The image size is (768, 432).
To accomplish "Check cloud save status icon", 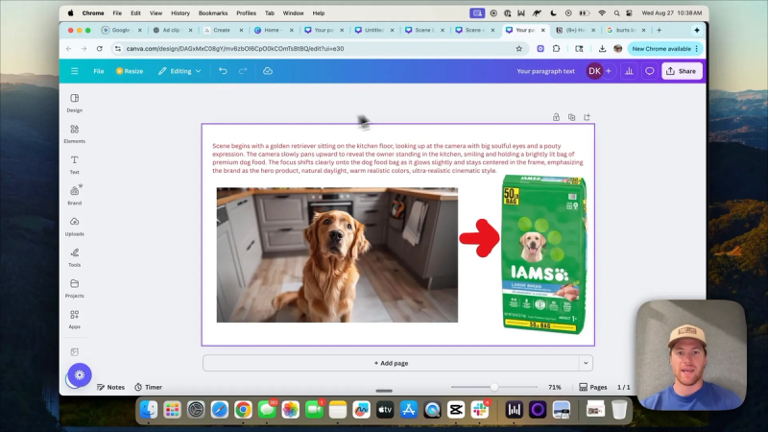I will coord(268,71).
